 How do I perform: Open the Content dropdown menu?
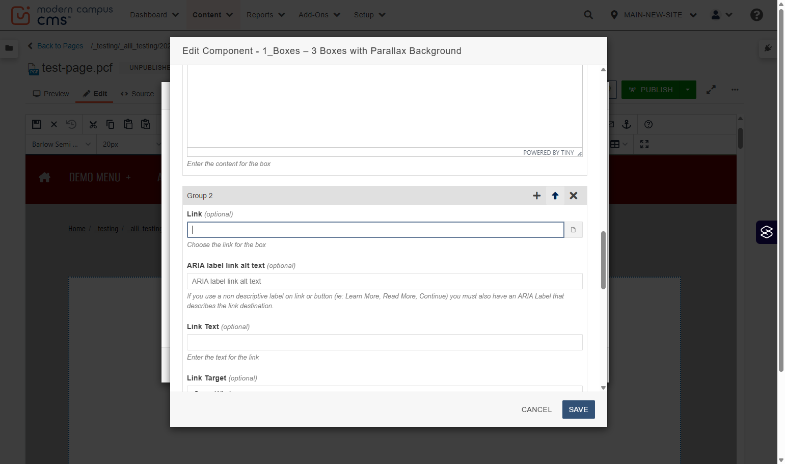coord(212,15)
